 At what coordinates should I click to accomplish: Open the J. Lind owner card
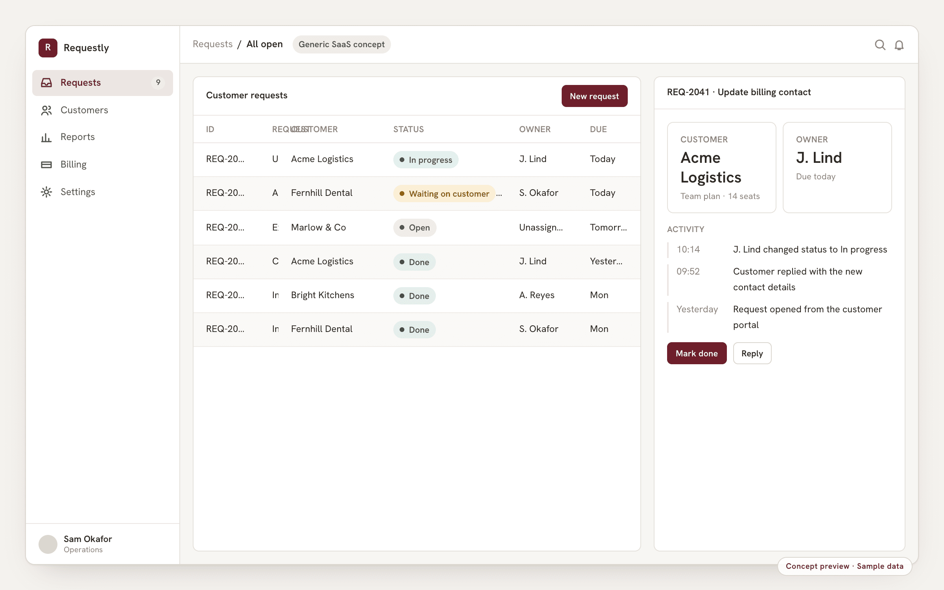(837, 168)
